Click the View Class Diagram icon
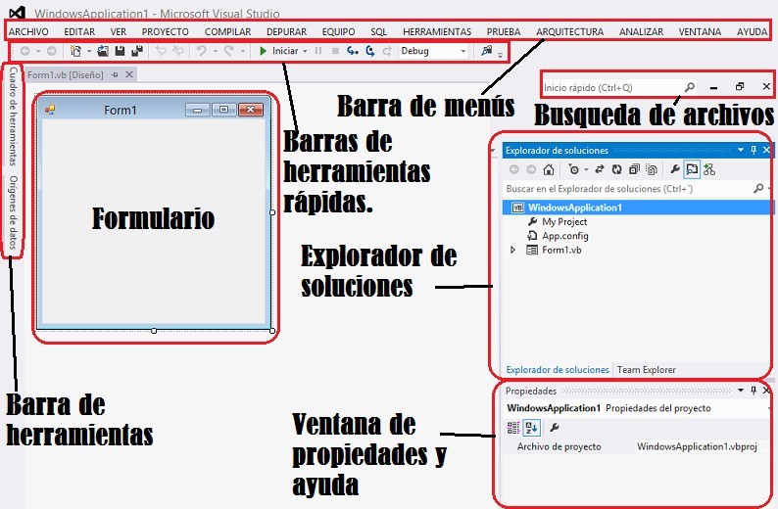The width and height of the screenshot is (778, 509). coord(709,169)
